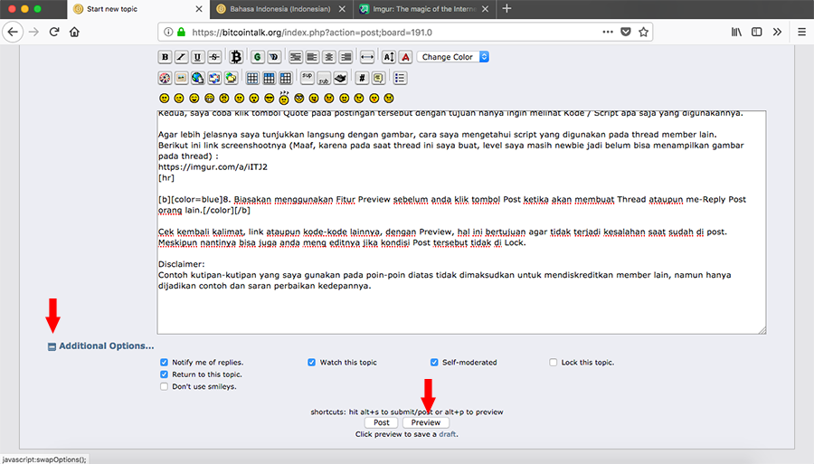Left-align the selected text
The width and height of the screenshot is (814, 464).
point(312,57)
